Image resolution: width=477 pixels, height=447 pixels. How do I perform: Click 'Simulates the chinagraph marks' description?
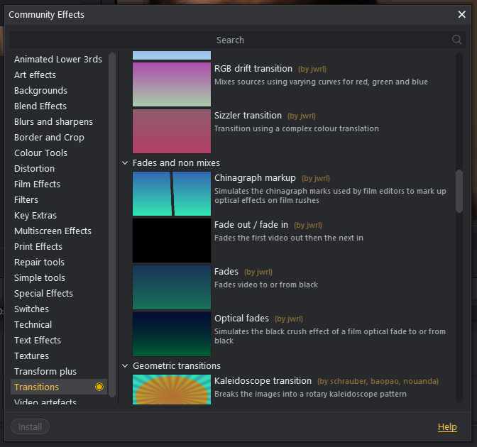[x=330, y=196]
